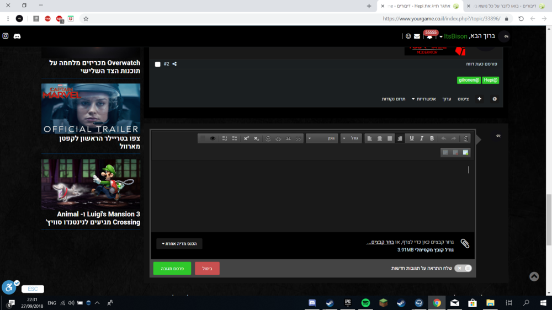Open the Captain Marvel trailer thumbnail

tap(91, 109)
